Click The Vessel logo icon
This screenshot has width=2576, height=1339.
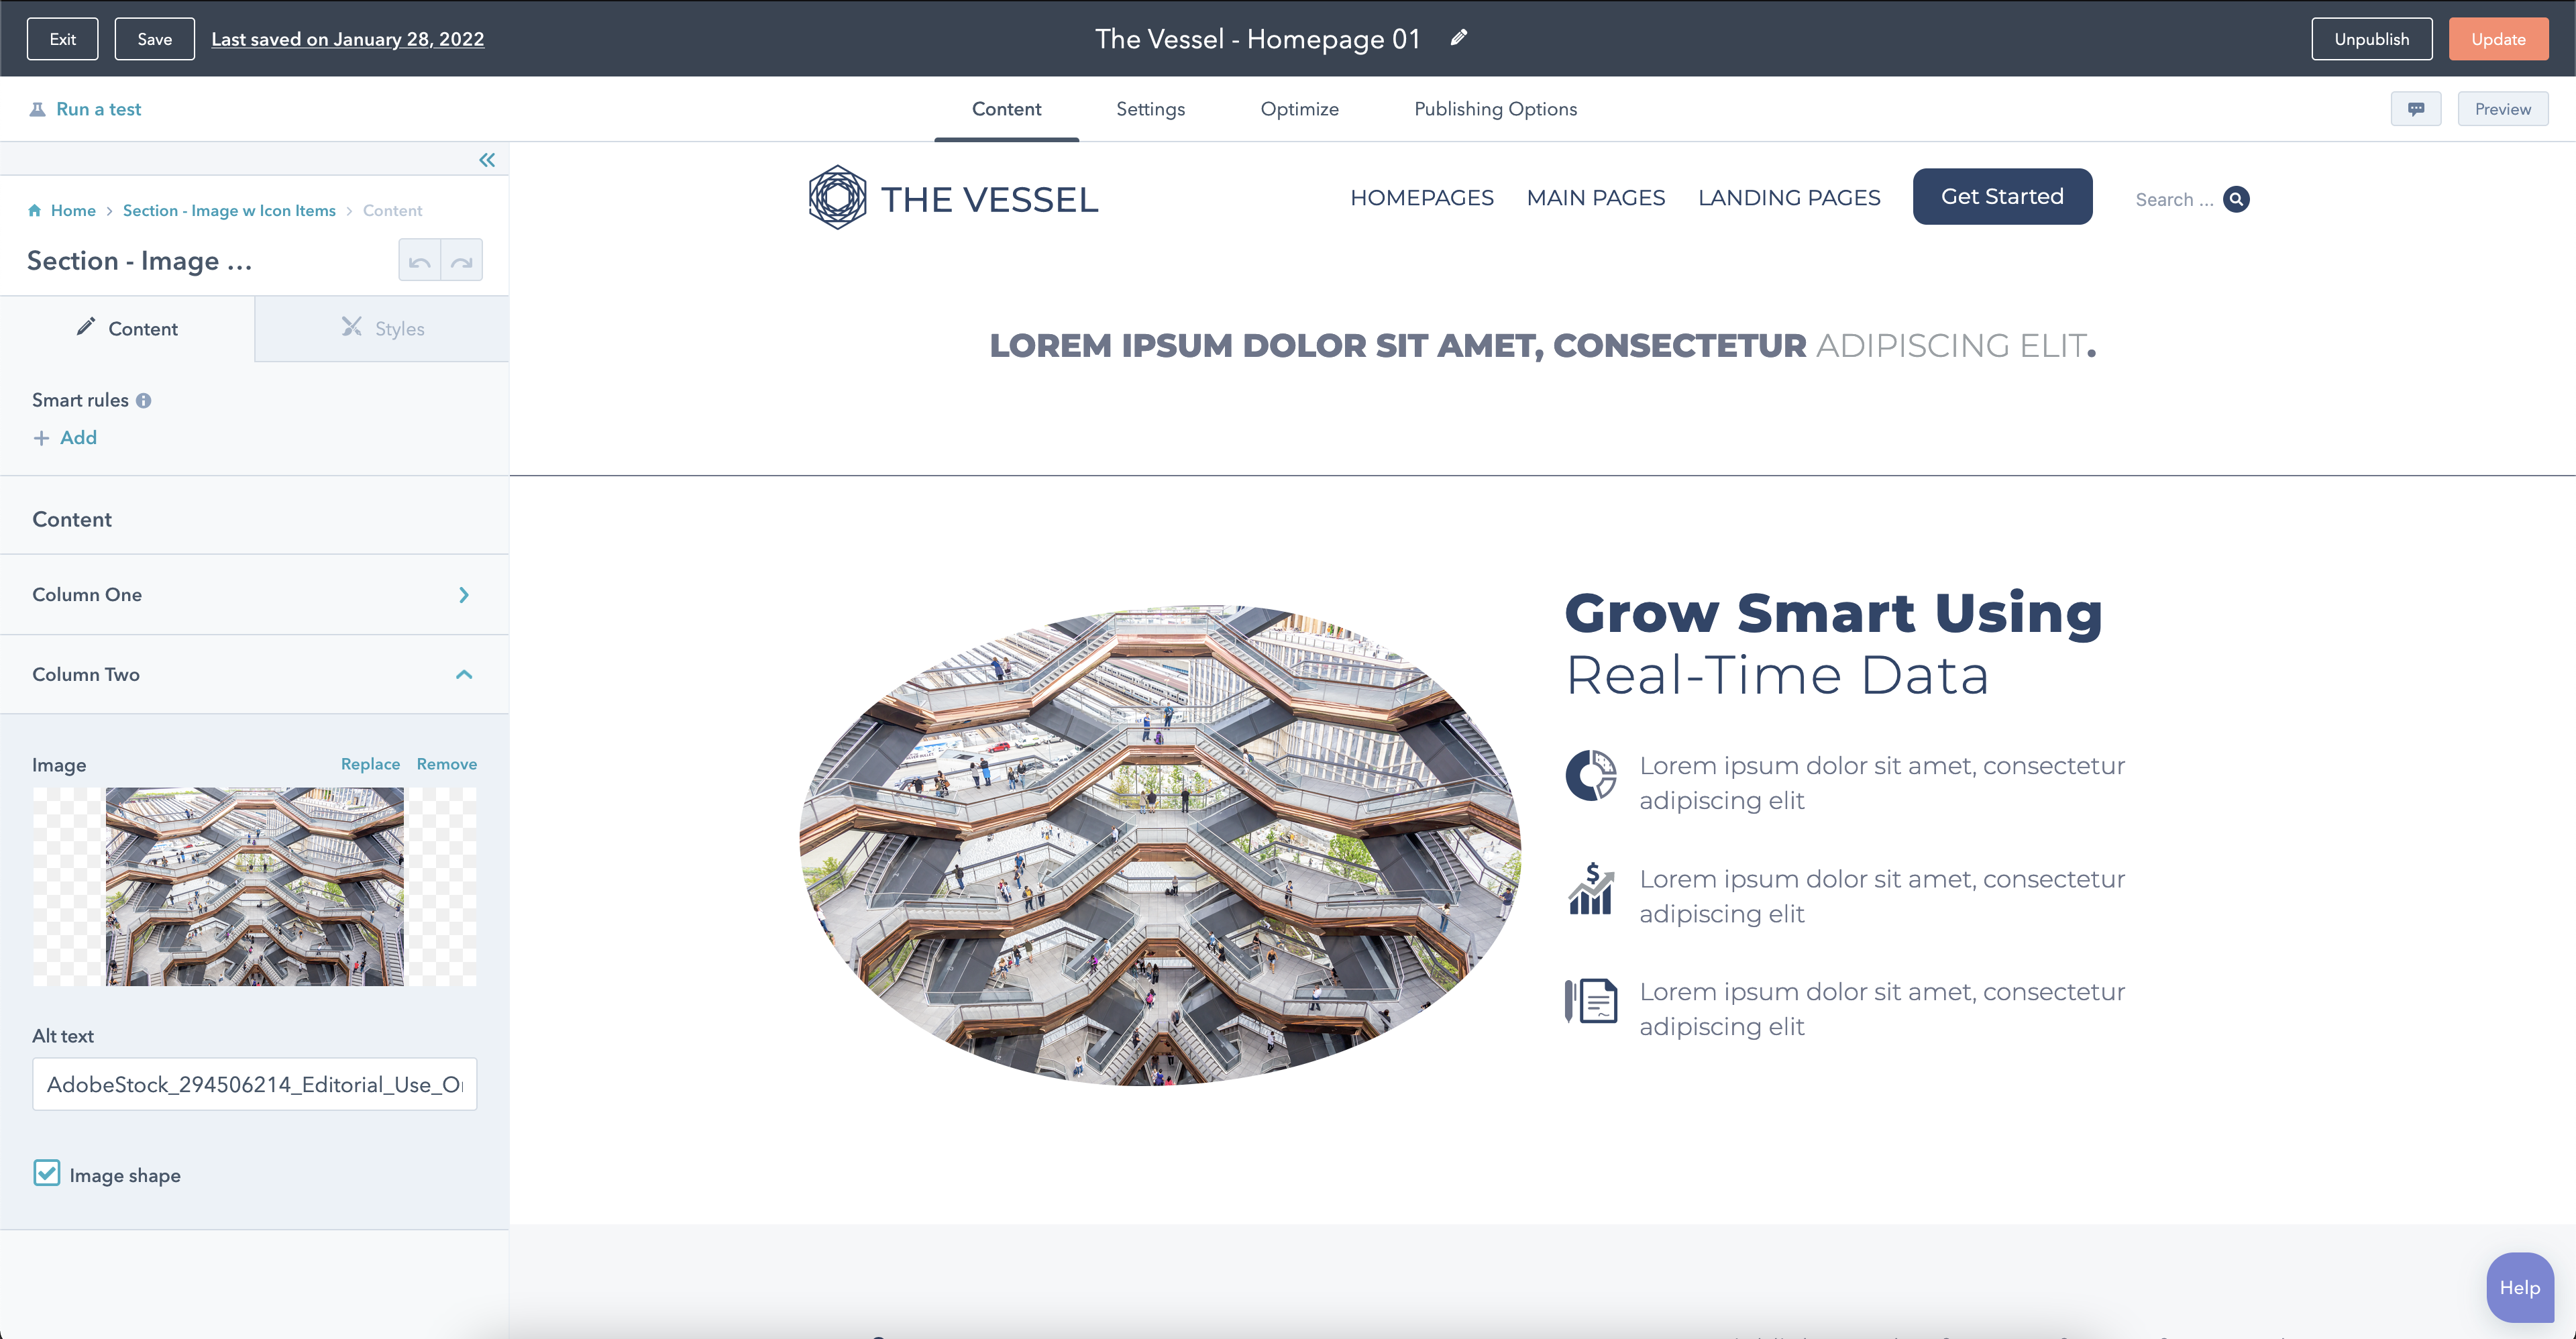pyautogui.click(x=837, y=198)
